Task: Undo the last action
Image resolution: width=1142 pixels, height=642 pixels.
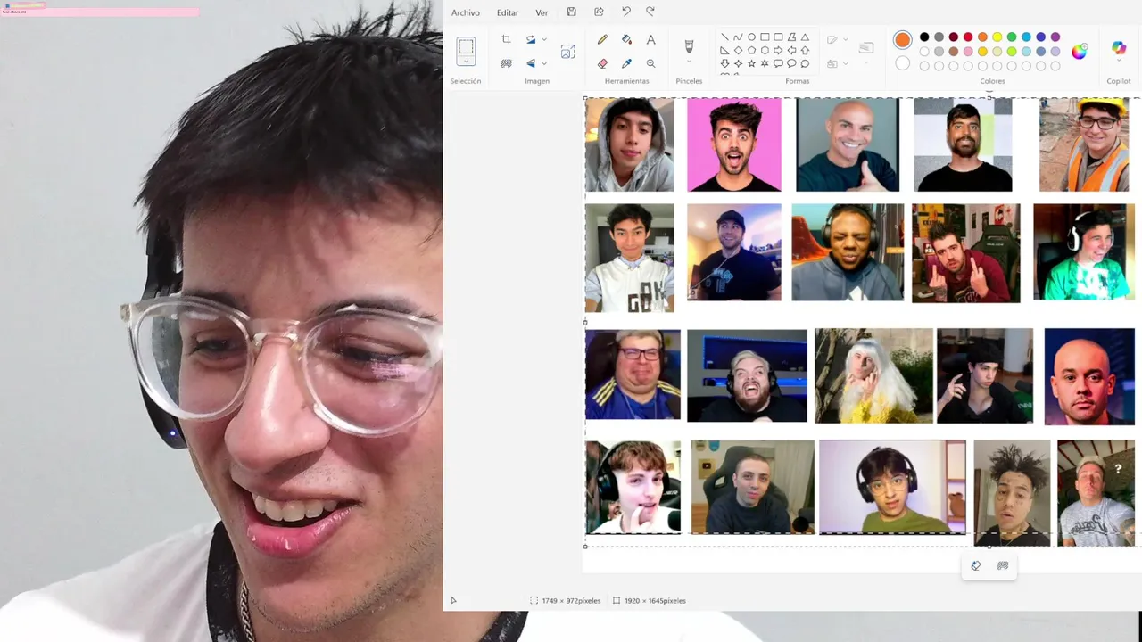Action: (625, 12)
